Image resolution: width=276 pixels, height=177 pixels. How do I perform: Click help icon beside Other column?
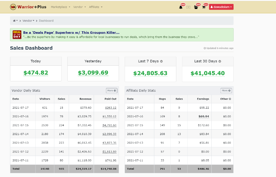pyautogui.click(x=230, y=99)
